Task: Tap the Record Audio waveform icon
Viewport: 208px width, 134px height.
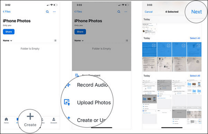Action: pos(68,85)
